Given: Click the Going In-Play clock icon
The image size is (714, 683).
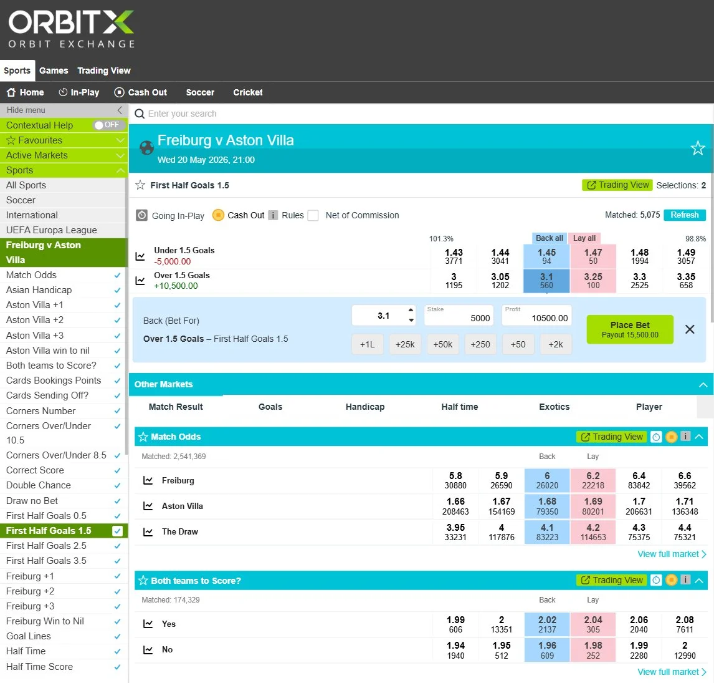Looking at the screenshot, I should [x=141, y=215].
